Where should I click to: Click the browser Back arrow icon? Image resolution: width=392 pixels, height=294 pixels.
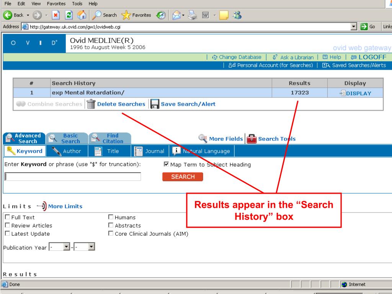coord(8,15)
